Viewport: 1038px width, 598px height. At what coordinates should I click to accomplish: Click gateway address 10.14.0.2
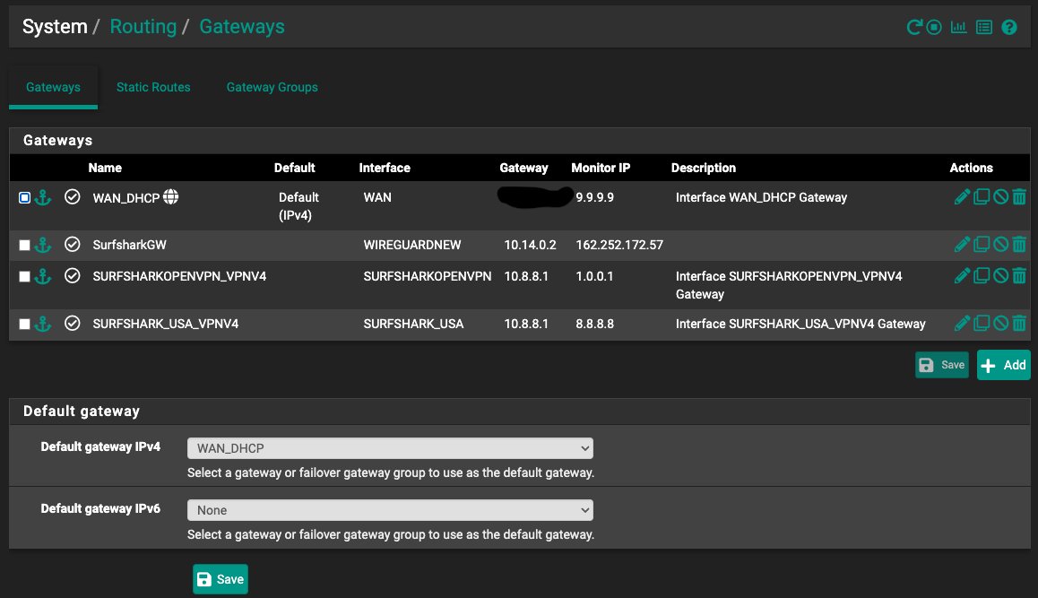[531, 245]
